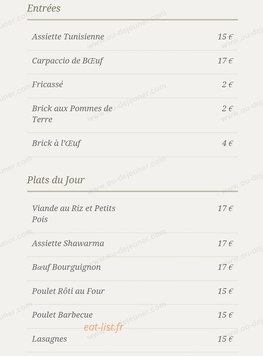Click the Assiette Shawarma dish
The height and width of the screenshot is (356, 263).
[68, 243]
